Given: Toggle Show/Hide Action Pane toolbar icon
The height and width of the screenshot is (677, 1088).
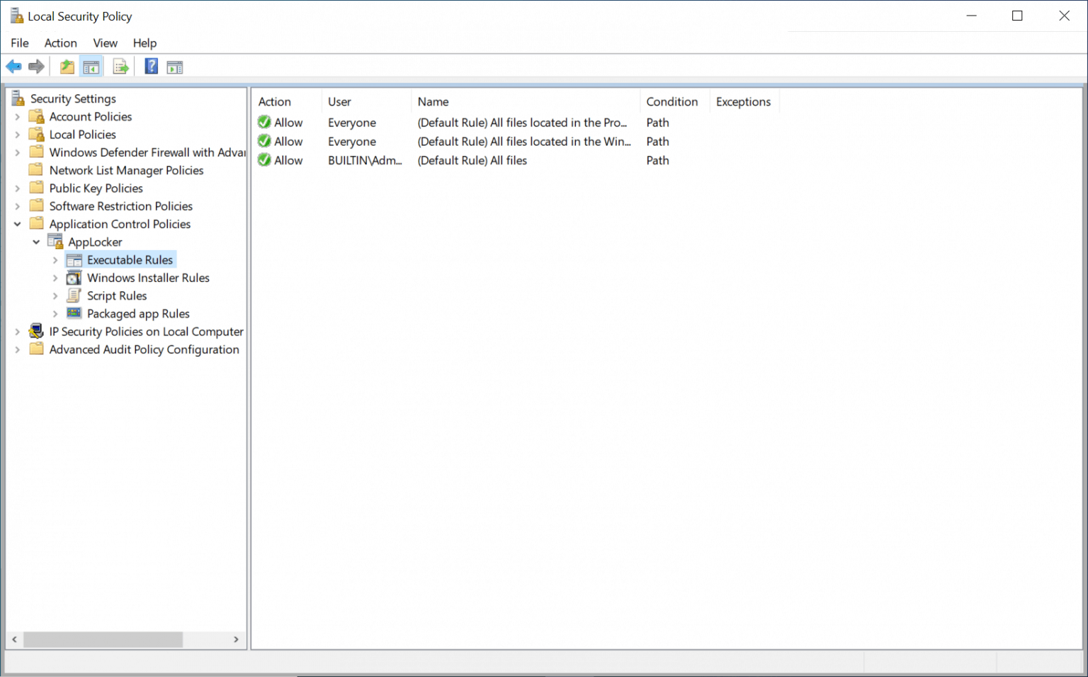Looking at the screenshot, I should pos(175,67).
